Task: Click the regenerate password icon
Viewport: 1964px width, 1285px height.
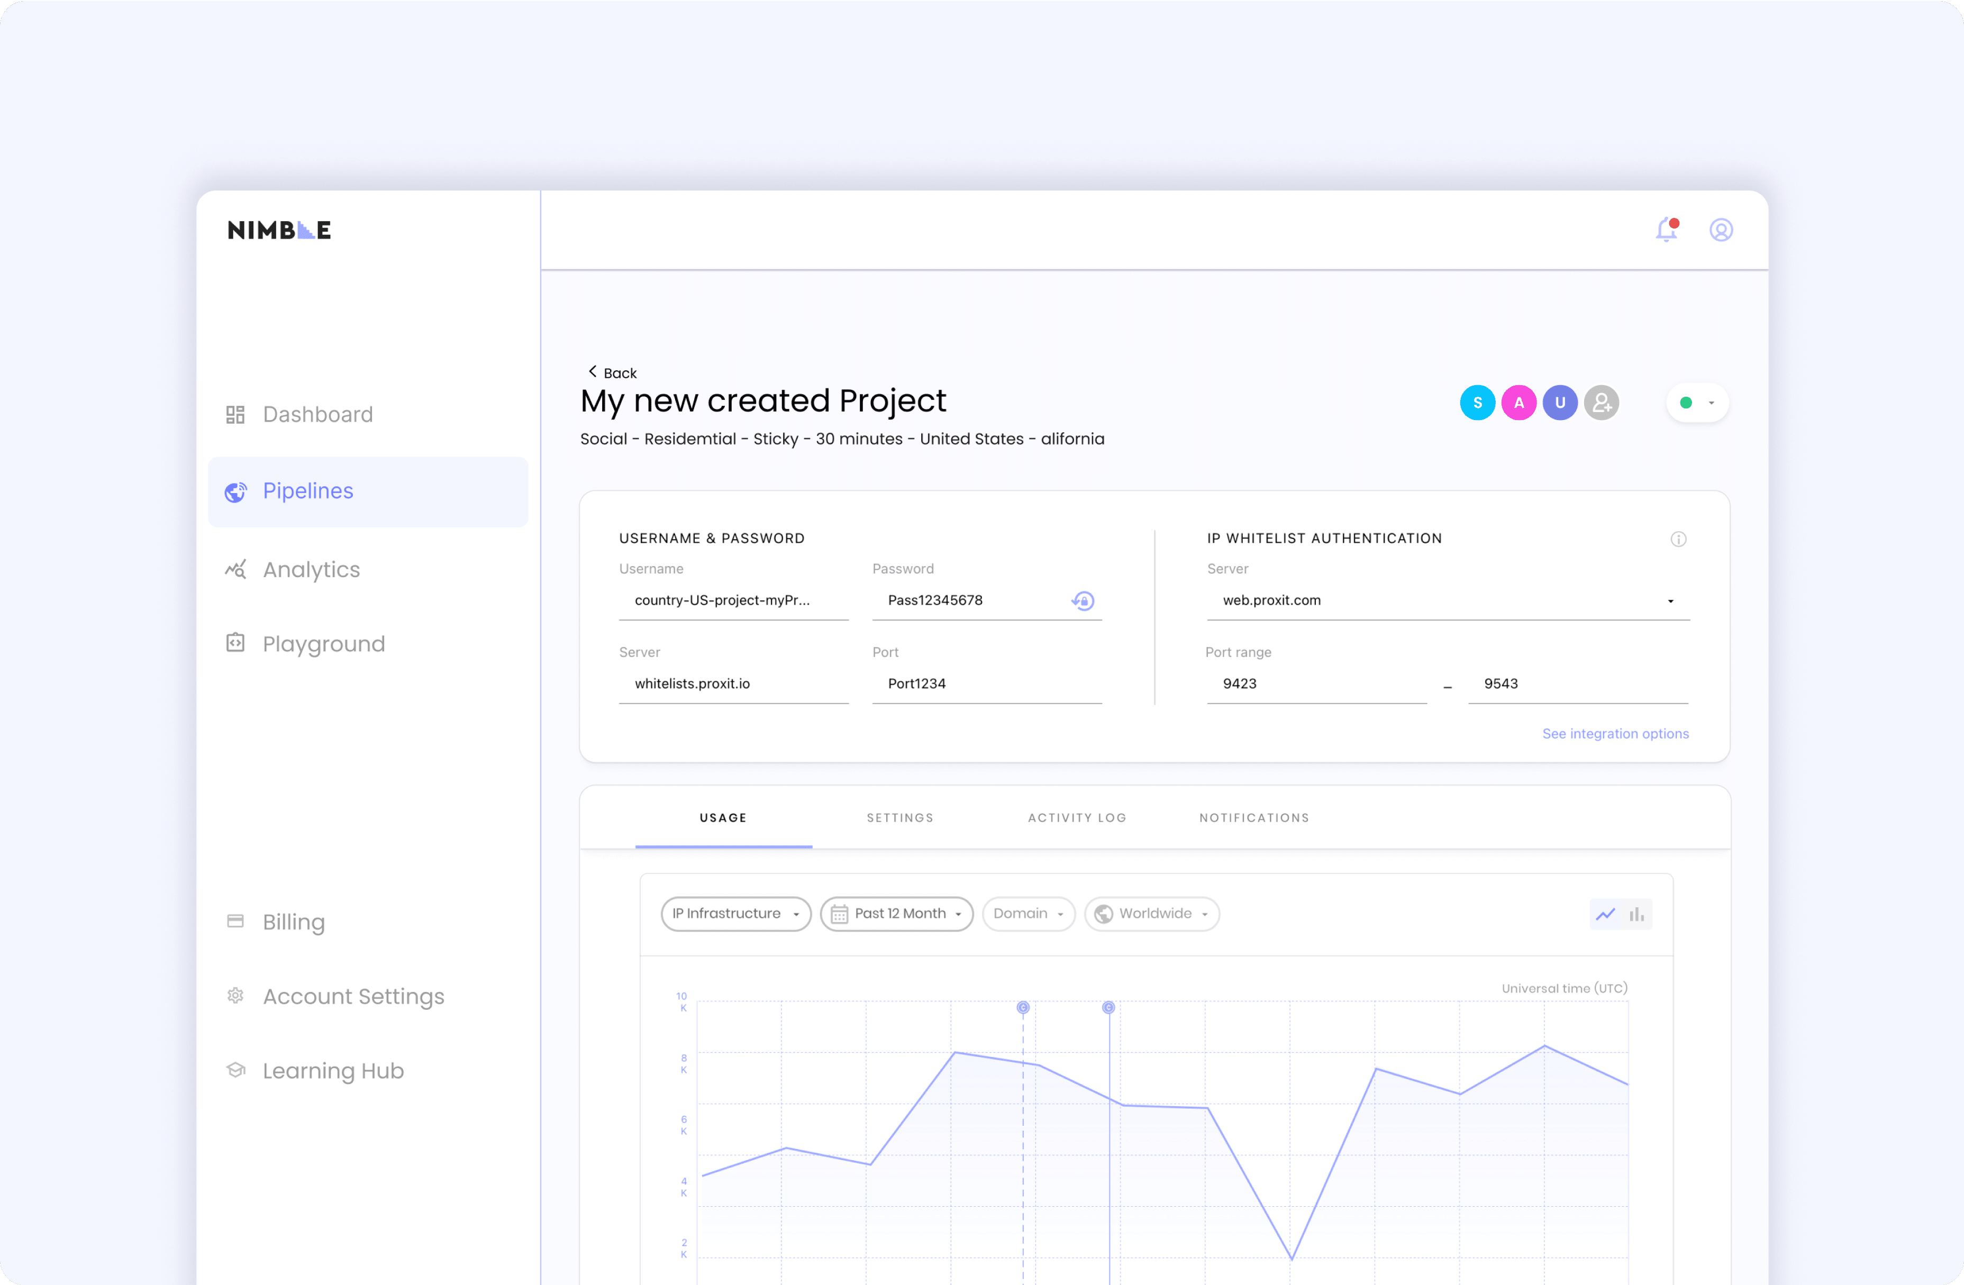Action: [x=1083, y=601]
